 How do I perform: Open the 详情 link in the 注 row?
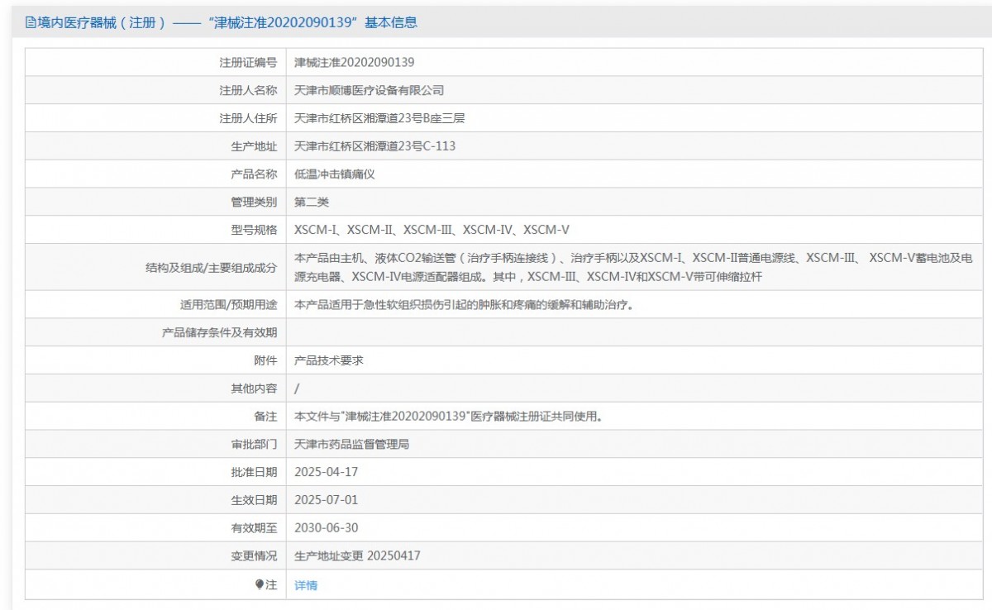306,585
